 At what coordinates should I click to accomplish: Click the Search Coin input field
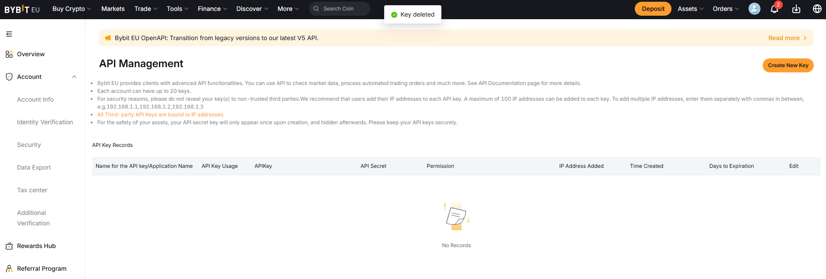coord(340,9)
